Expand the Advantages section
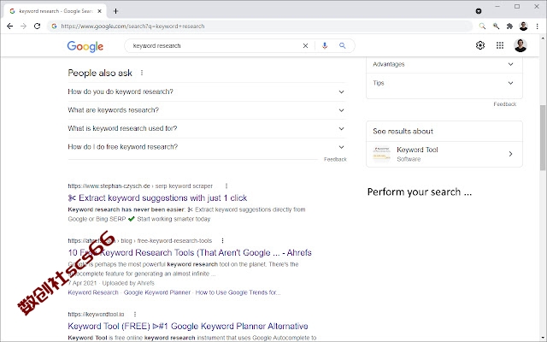 coord(444,64)
